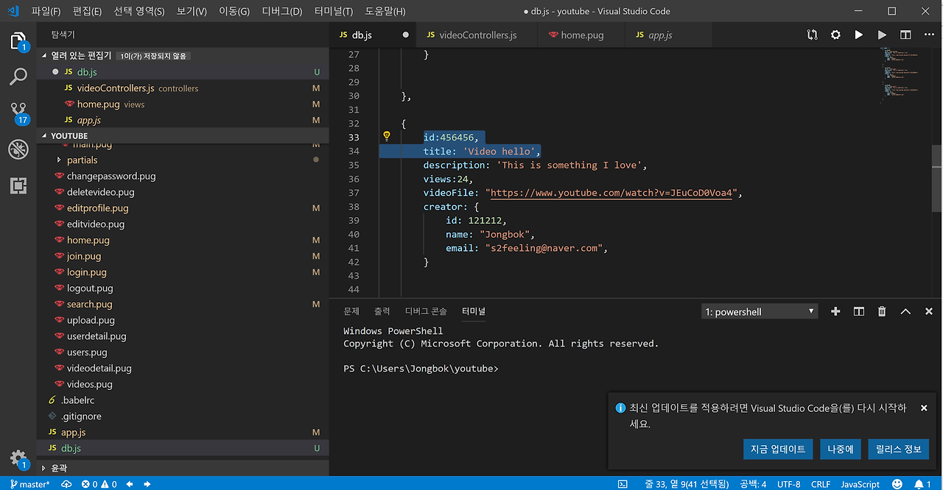
Task: Open the Debug view icon
Action: (x=18, y=149)
